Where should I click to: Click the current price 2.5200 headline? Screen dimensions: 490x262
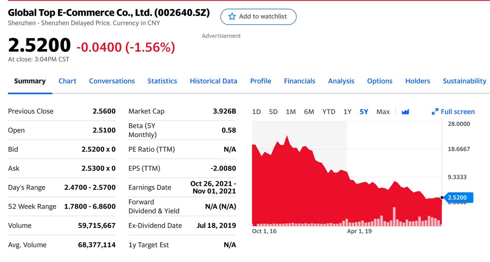tap(39, 45)
